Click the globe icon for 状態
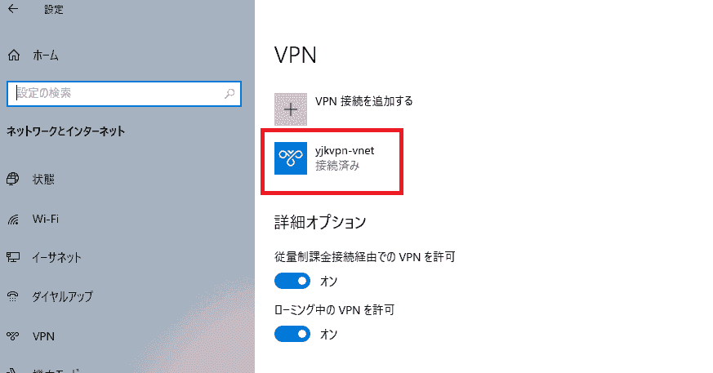713x373 pixels. (x=13, y=179)
